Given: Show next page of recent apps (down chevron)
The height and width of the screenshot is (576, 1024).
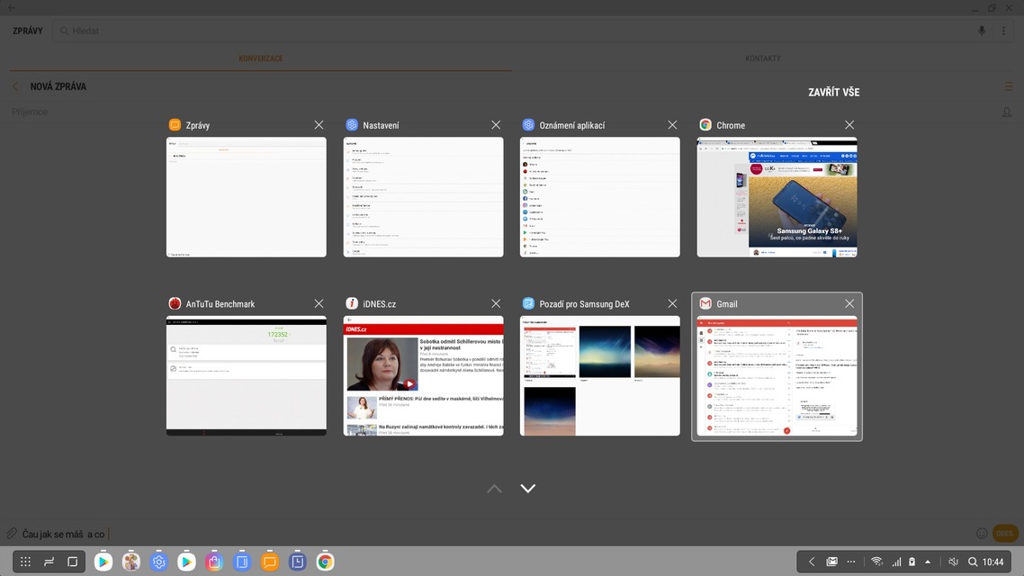Looking at the screenshot, I should 528,489.
